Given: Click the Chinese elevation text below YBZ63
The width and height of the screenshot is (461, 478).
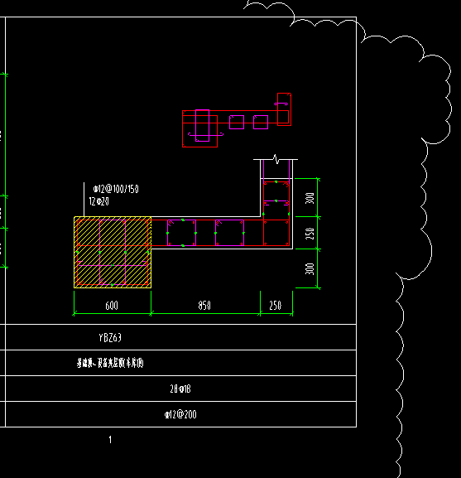Looking at the screenshot, I should 110,363.
